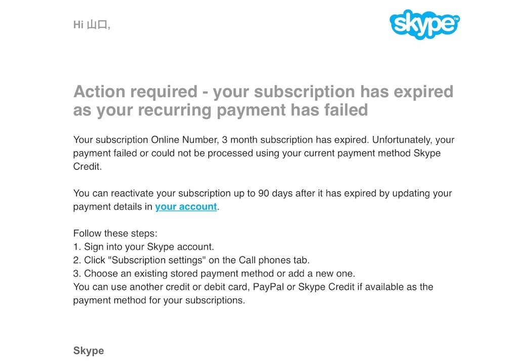This screenshot has height=364, width=518.
Task: Click the words 'Skype Credit' in the first paragraph
Action: click(x=426, y=153)
